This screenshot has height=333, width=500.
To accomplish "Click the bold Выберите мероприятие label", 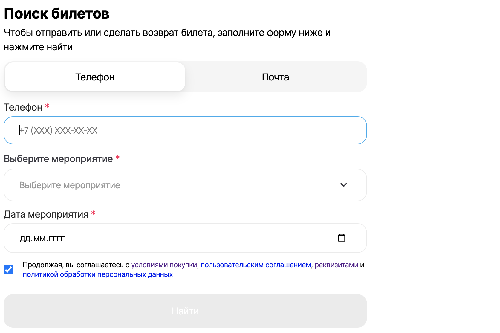I will click(58, 159).
